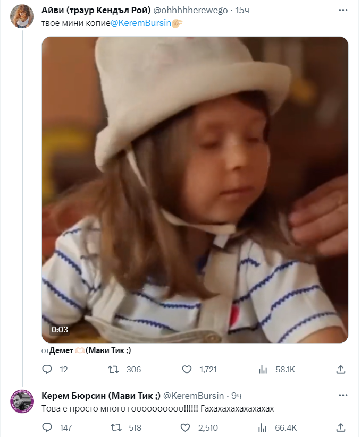Retweet the mini copy video tweet
This screenshot has height=437, width=361.
point(113,369)
